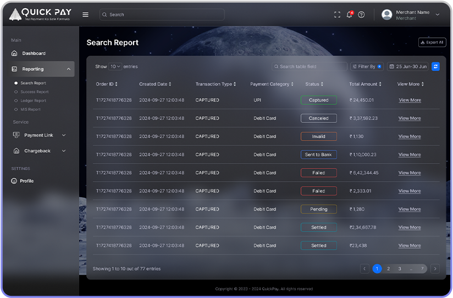Go to next page arrow

[x=435, y=269]
